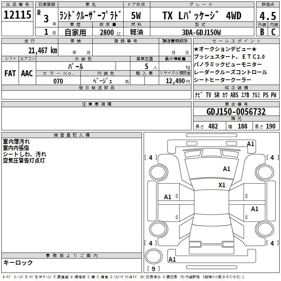Click the A1 mark on the hood
Screen dimensions: 281x281
pyautogui.click(x=227, y=169)
